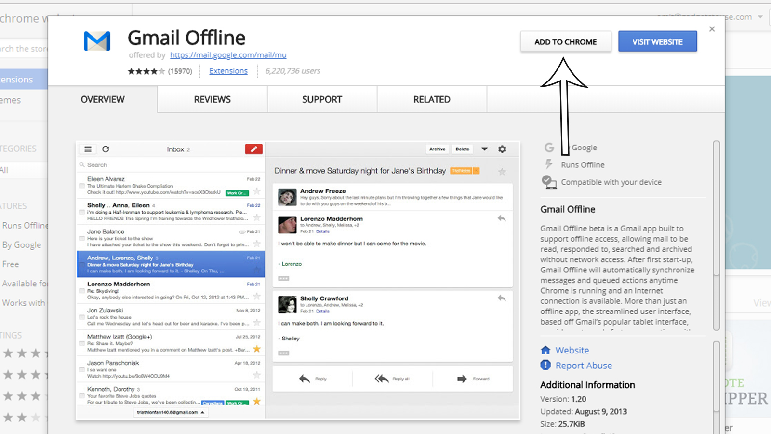Open the account switcher triathlonfan140 dropdown
This screenshot has width=771, height=434.
(x=170, y=412)
